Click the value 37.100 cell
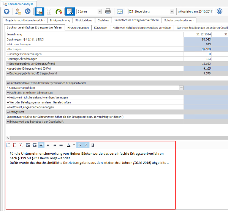Screen dimensions: 228x211 pyautogui.click(x=198, y=49)
